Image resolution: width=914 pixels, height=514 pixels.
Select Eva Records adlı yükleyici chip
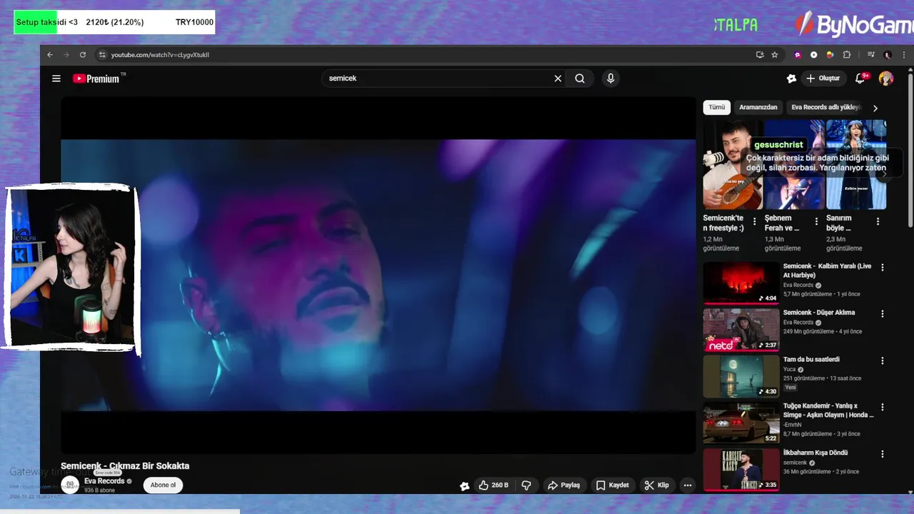click(825, 108)
